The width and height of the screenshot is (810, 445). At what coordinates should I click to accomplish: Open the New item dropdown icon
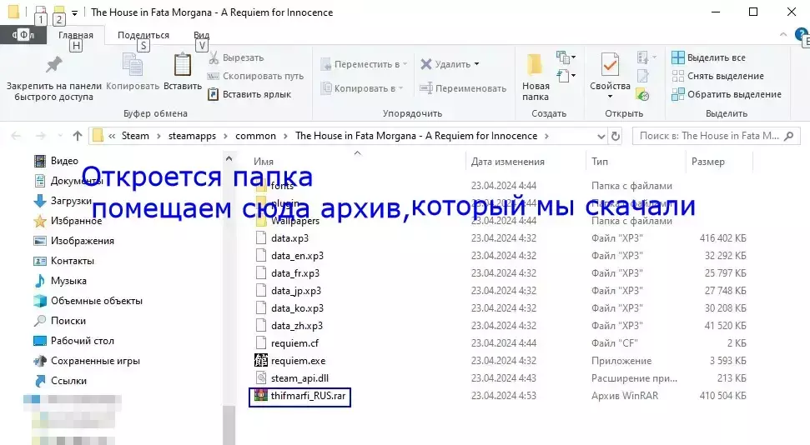566,57
